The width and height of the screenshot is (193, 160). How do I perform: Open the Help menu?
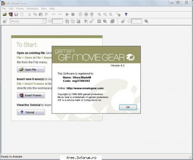[52, 9]
